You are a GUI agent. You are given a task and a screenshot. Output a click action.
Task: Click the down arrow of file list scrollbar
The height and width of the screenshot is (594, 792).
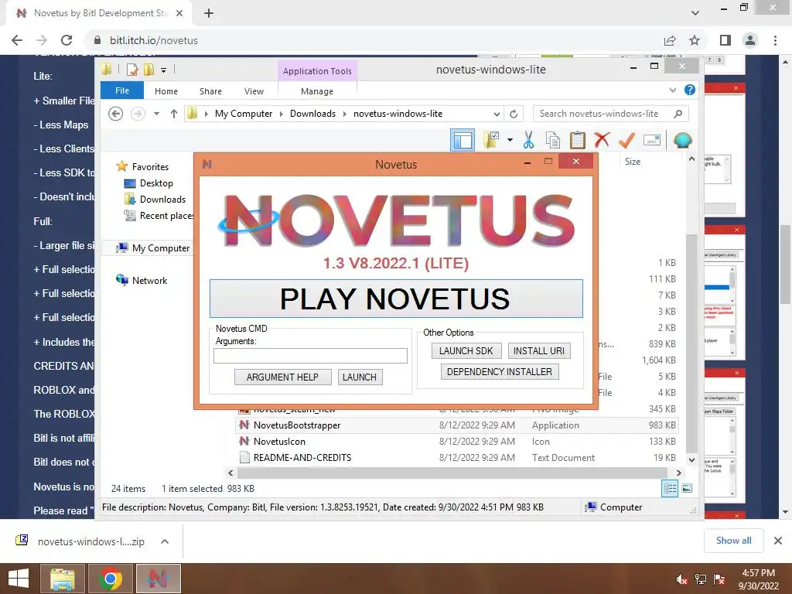pos(692,459)
